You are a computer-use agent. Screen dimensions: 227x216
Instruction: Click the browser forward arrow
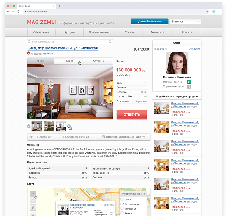[x=13, y=12]
